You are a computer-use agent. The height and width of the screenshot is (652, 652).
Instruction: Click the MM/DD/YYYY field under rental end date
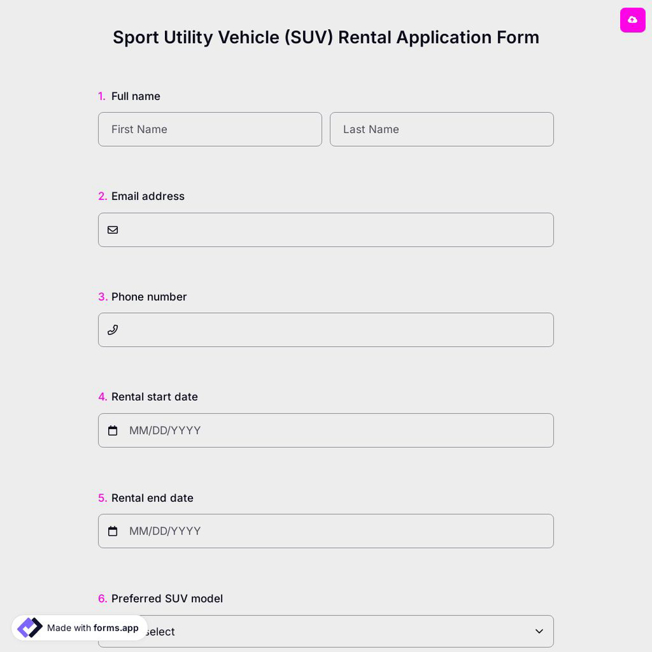(x=326, y=531)
